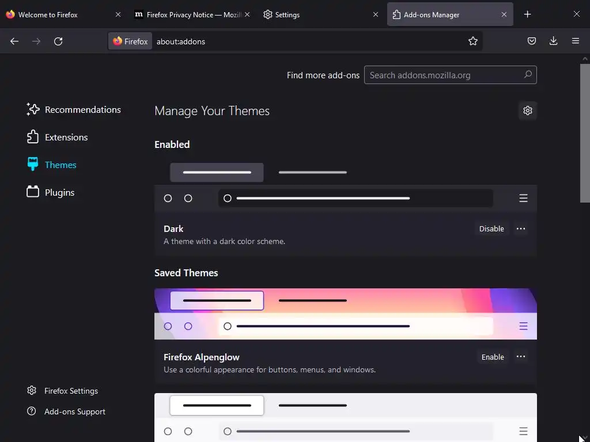Open a new tab with the plus button
The width and height of the screenshot is (590, 442).
528,14
